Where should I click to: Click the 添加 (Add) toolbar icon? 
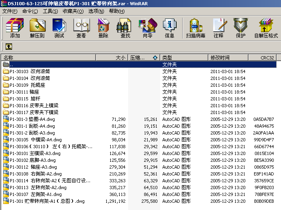(15, 27)
